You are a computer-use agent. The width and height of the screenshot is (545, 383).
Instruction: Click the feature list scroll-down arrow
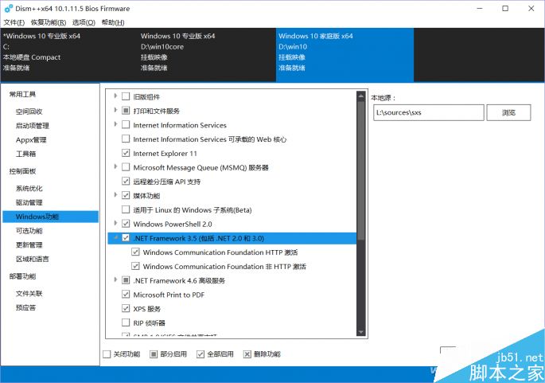pyautogui.click(x=360, y=332)
